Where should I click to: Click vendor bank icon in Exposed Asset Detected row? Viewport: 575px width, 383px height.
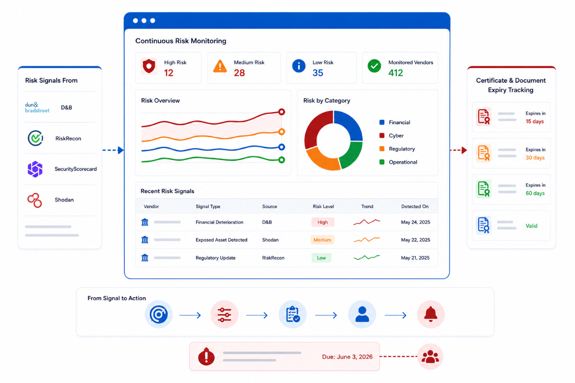pyautogui.click(x=145, y=240)
